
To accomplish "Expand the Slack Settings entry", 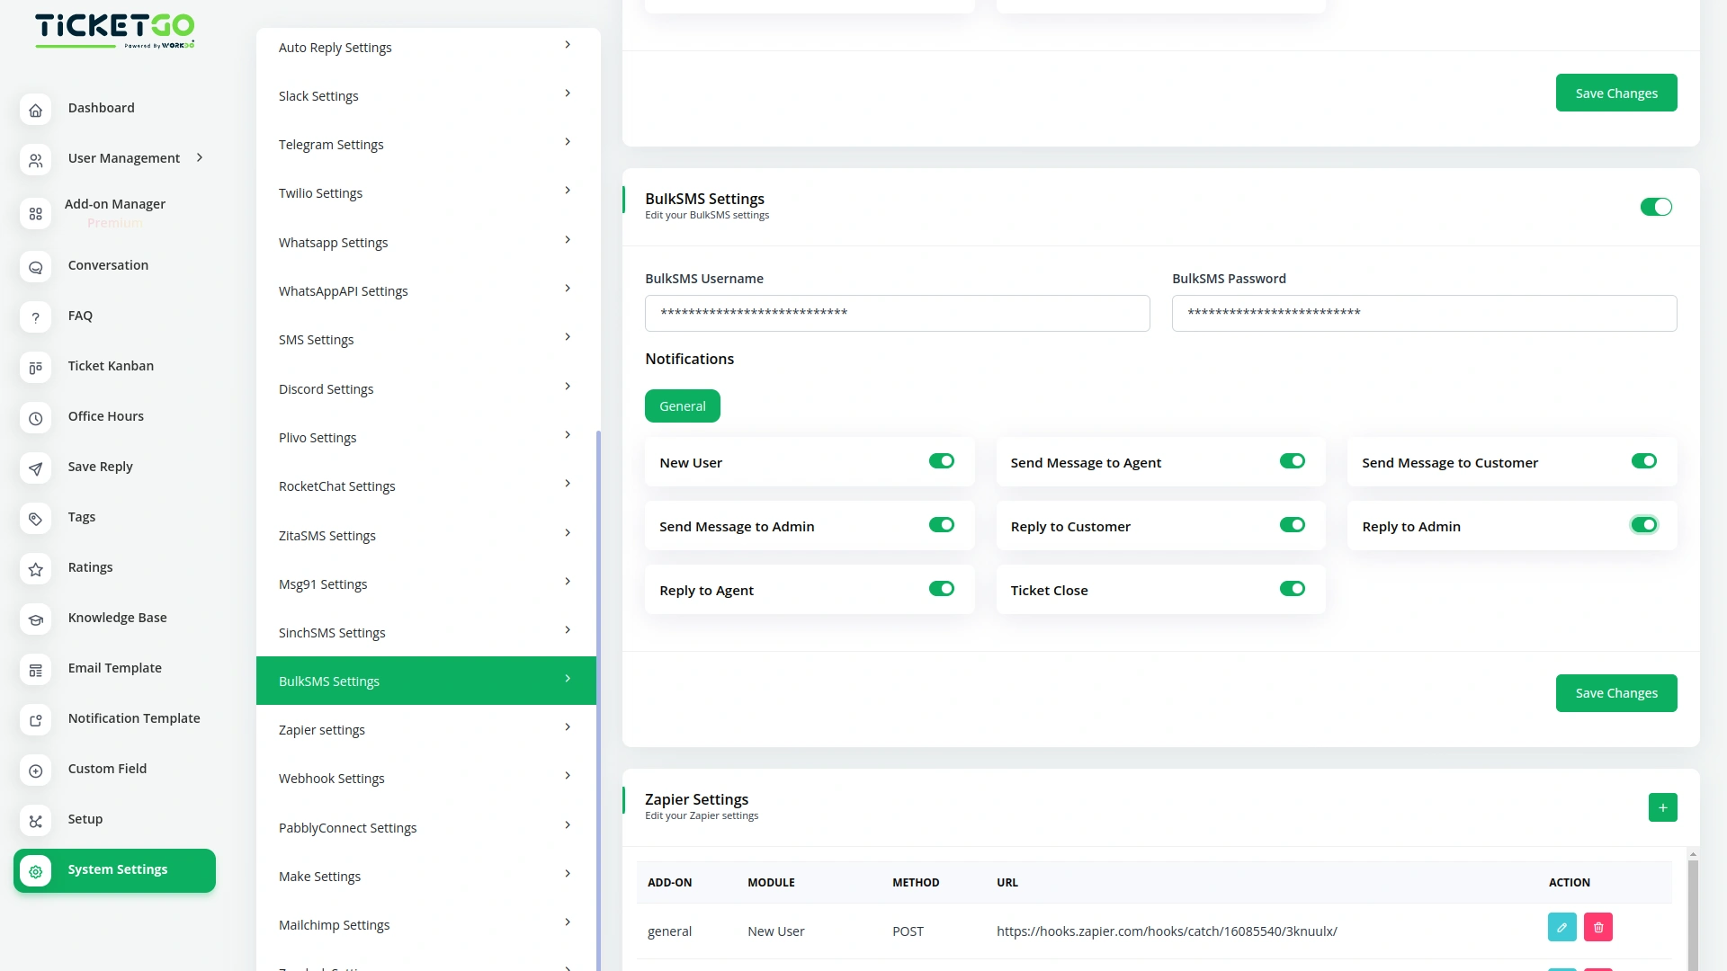I will pyautogui.click(x=425, y=95).
